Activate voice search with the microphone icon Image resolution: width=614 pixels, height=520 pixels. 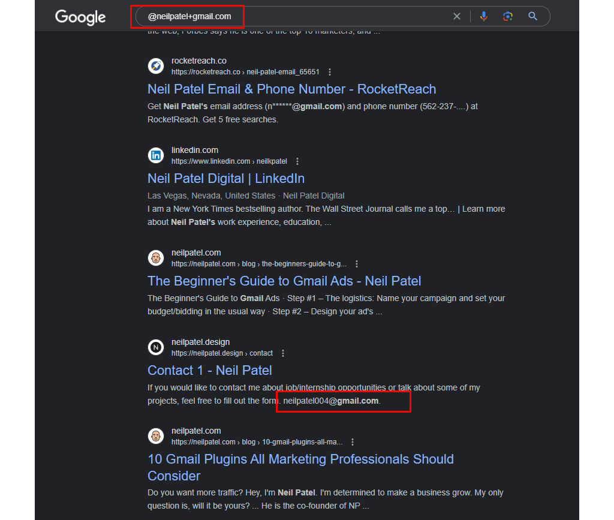coord(483,16)
